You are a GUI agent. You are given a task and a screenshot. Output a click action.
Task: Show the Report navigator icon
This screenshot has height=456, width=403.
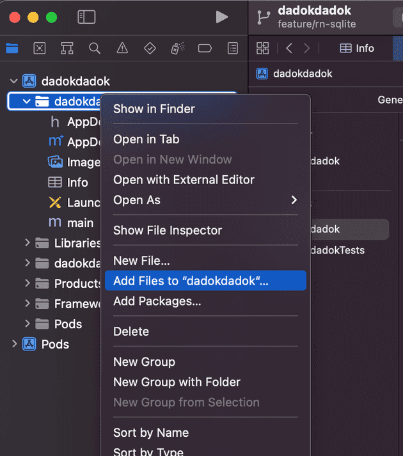(x=233, y=49)
